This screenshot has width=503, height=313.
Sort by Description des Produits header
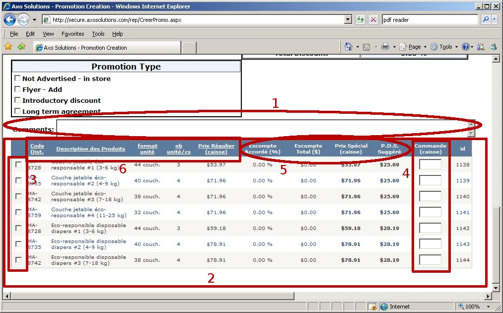[x=91, y=149]
